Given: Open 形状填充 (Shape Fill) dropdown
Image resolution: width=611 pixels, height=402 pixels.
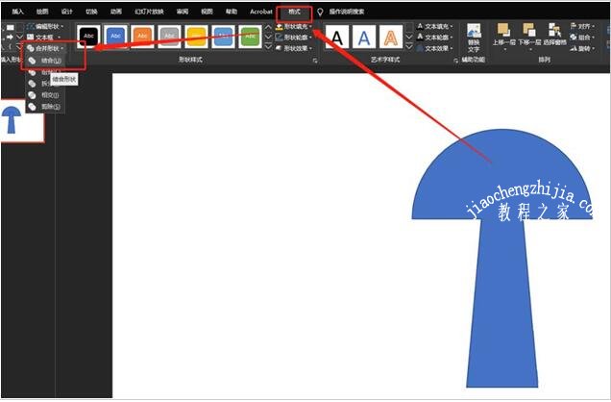Looking at the screenshot, I should [x=293, y=27].
